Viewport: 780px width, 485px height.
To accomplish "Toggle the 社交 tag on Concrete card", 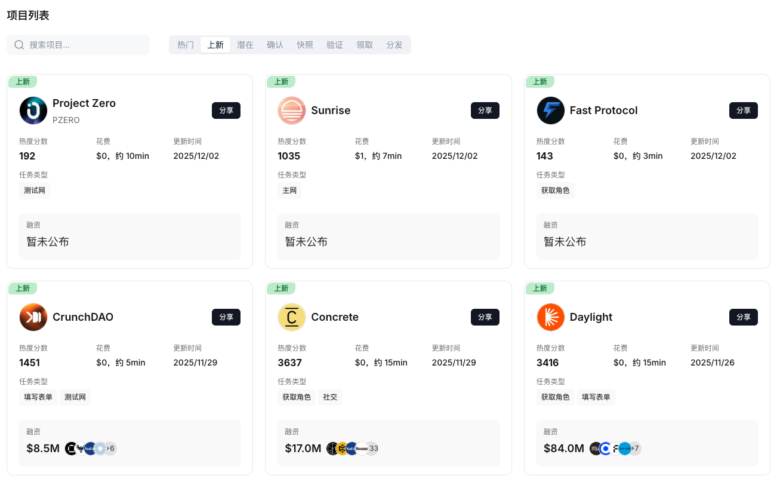I will 330,397.
